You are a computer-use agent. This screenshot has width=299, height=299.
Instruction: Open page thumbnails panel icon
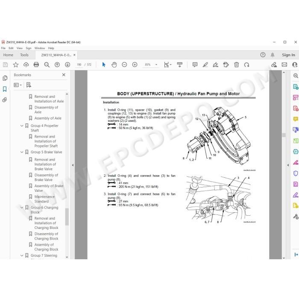coord(5,78)
